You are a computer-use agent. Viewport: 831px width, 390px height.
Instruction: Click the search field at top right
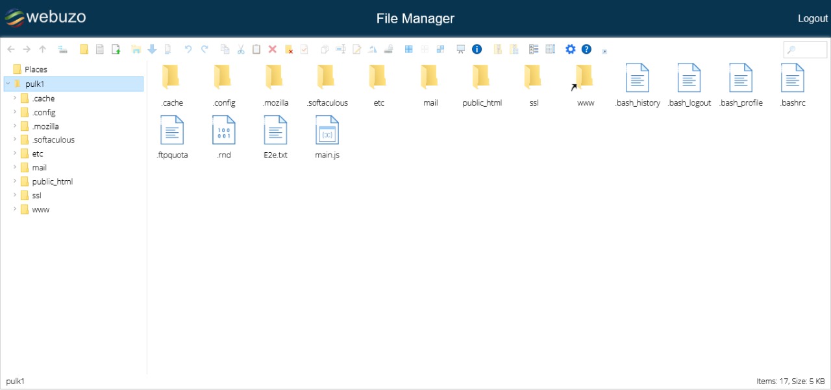[805, 49]
